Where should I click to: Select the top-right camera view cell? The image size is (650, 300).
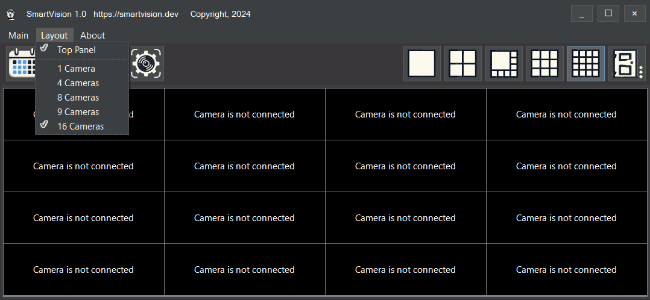[566, 114]
